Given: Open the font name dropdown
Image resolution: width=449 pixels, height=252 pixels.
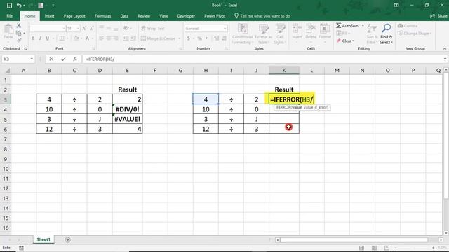Looking at the screenshot, I should (64, 28).
